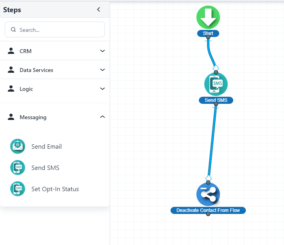Expand the Data Services category chevron
The height and width of the screenshot is (245, 284).
[x=103, y=70]
